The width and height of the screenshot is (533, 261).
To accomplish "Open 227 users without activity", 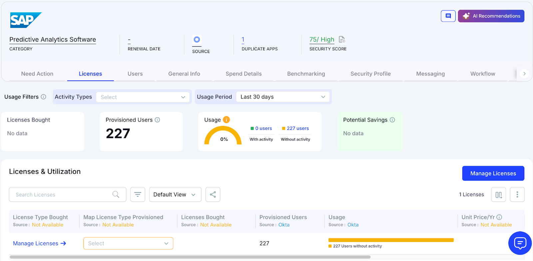I will click(298, 129).
